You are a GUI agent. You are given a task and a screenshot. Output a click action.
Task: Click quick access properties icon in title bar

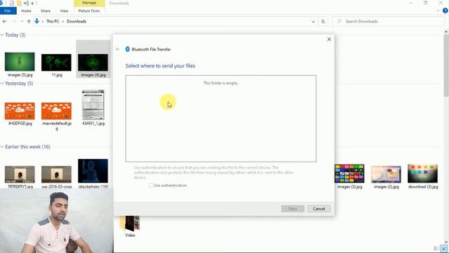[x=12, y=3]
